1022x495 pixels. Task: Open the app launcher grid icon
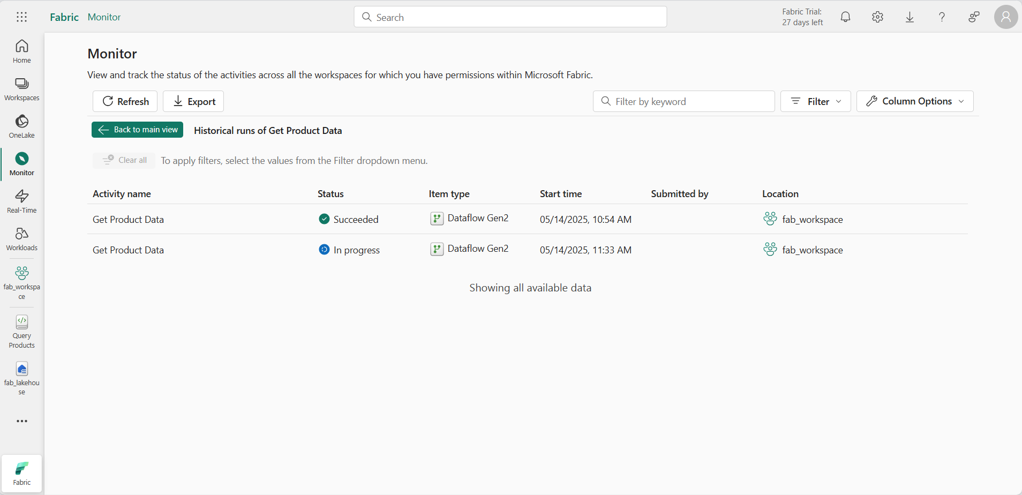21,17
